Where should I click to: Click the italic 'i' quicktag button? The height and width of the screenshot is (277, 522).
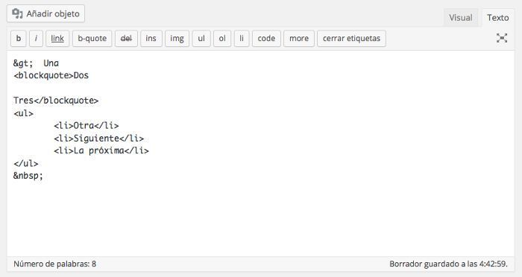click(x=36, y=38)
